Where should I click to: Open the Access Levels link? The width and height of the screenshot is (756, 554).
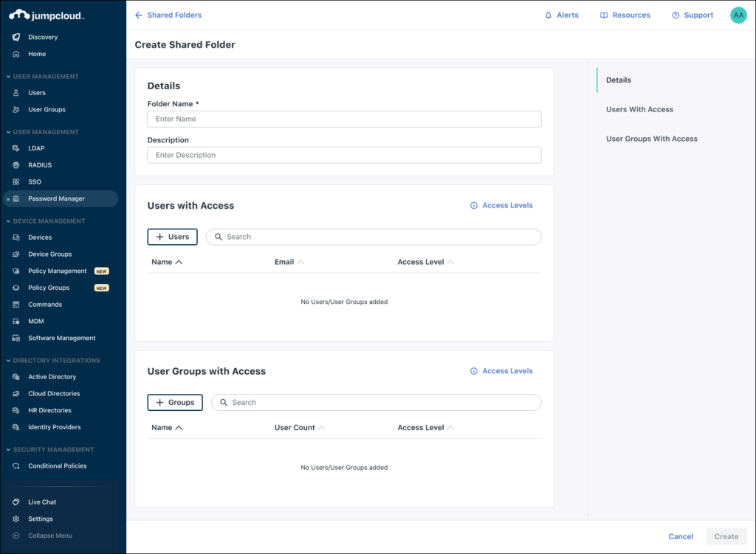[507, 205]
